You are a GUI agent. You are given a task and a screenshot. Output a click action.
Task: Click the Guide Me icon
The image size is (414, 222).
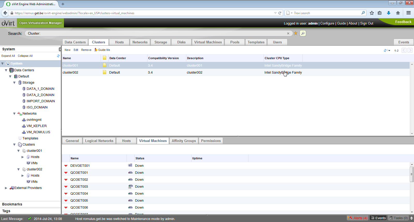tap(96, 50)
